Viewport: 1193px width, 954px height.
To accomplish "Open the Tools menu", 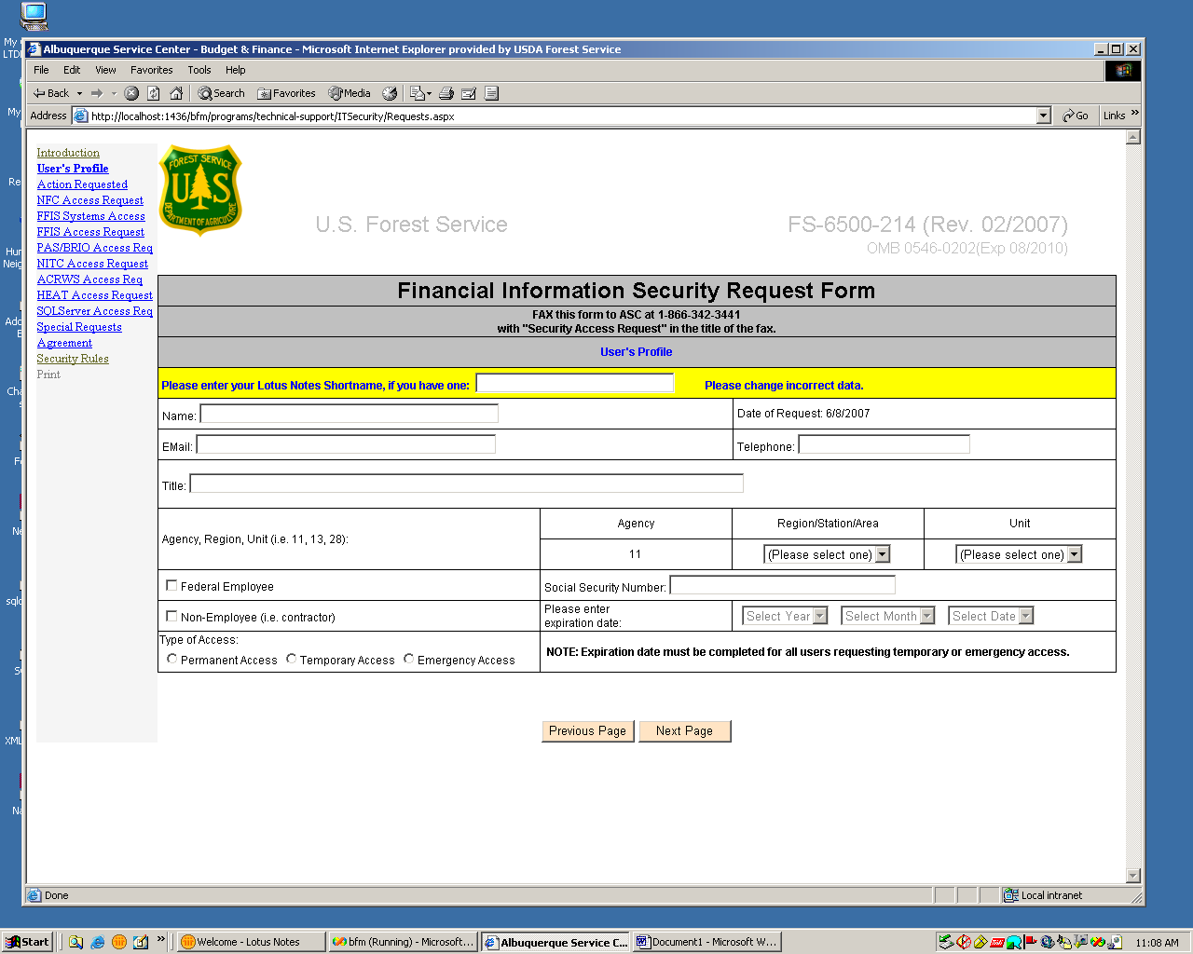I will 199,70.
